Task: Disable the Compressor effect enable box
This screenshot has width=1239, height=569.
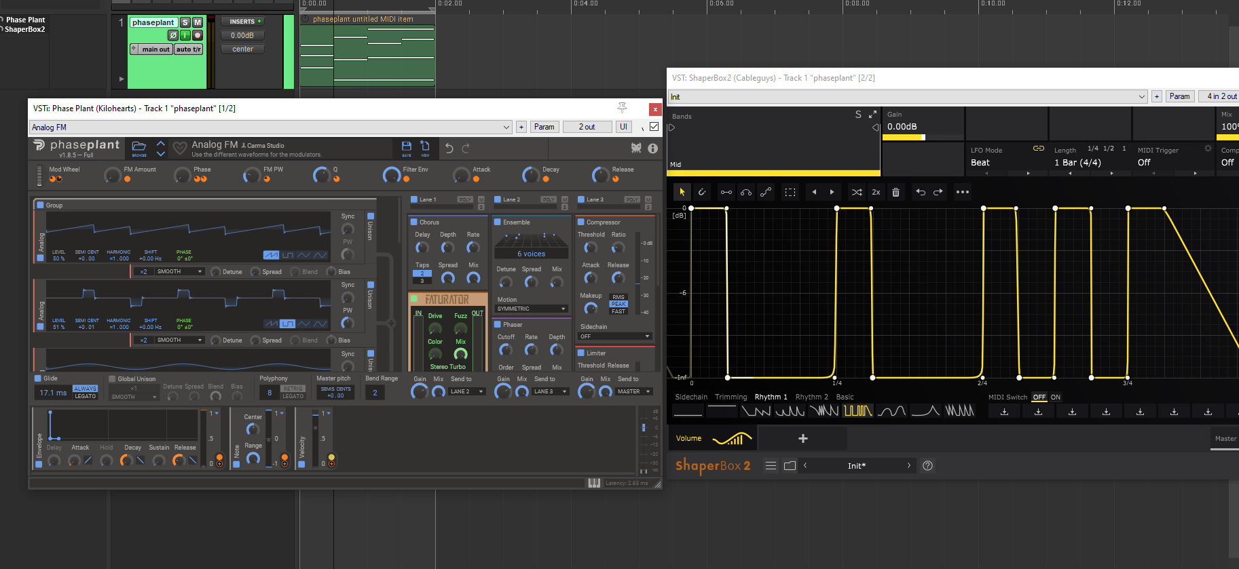Action: pos(581,222)
